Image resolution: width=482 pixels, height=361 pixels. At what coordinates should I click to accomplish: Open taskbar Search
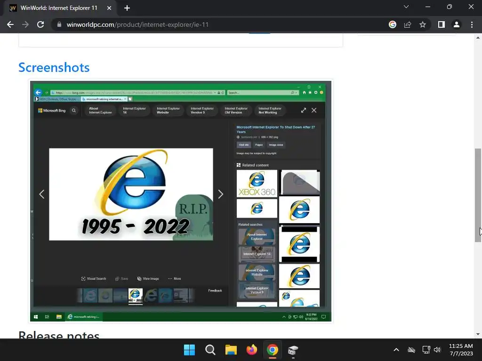[x=210, y=350]
